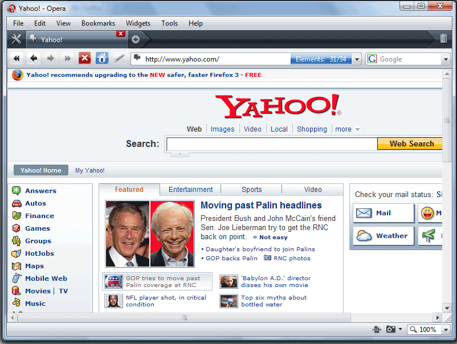Click inside the Yahoo search field

point(271,144)
